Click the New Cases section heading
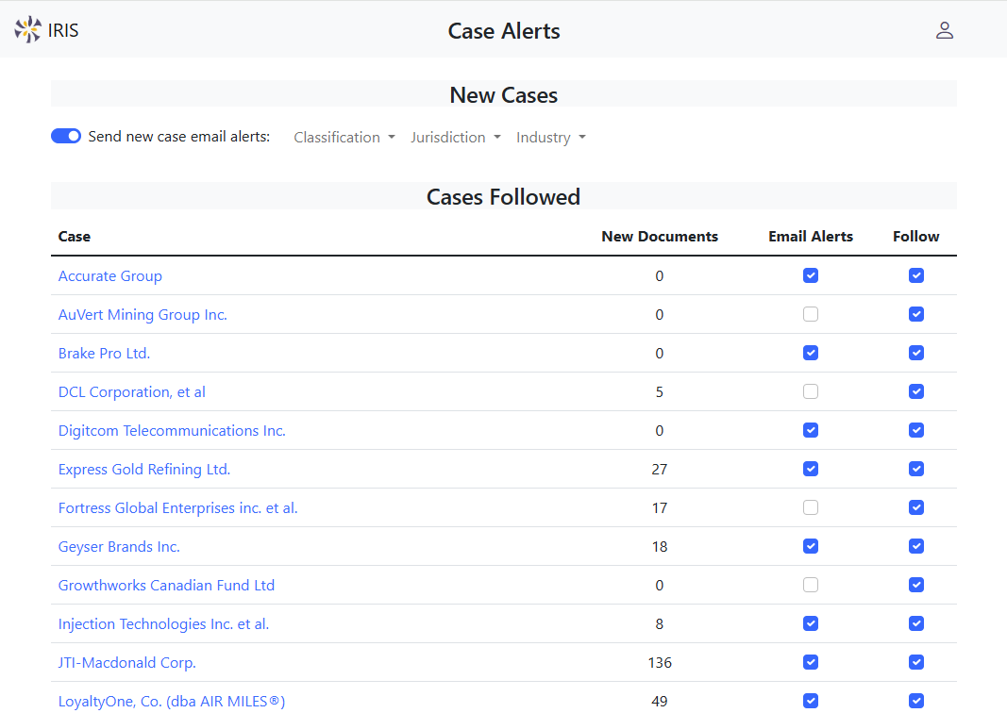The height and width of the screenshot is (713, 1007). (x=504, y=95)
